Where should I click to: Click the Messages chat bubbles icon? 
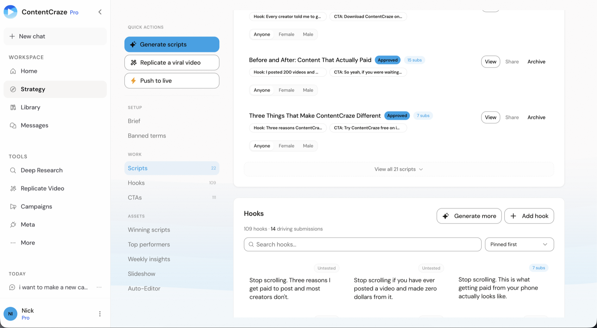[x=13, y=125]
